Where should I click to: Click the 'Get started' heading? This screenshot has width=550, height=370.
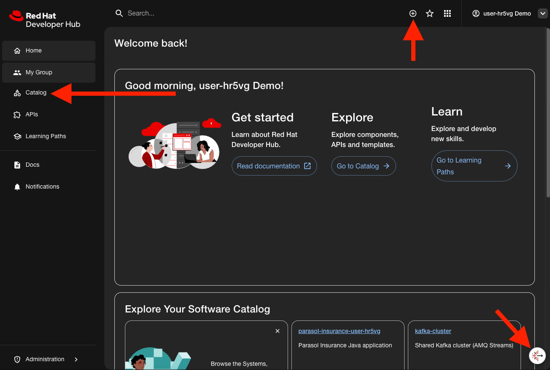[x=262, y=117]
